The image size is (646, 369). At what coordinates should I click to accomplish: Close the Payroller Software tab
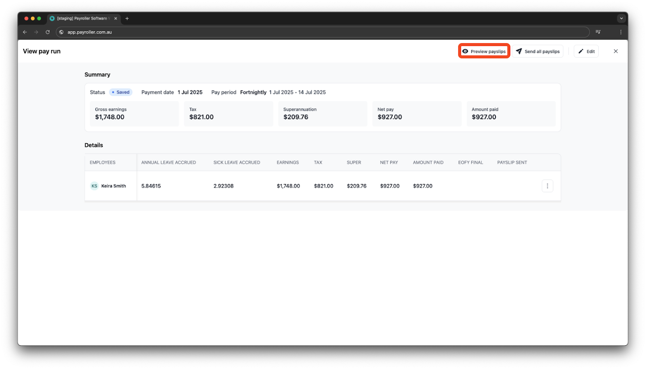(115, 19)
